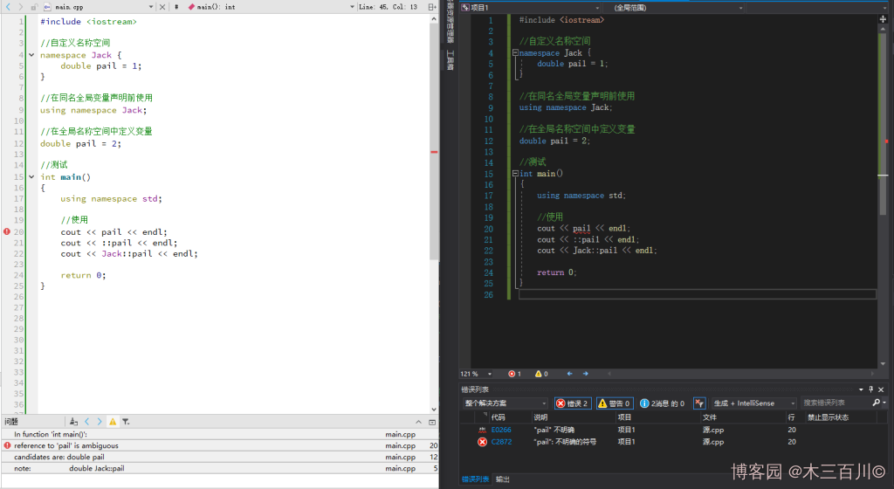Open the 整个解决方案 scope dropdown
This screenshot has height=489, width=894.
pos(505,403)
